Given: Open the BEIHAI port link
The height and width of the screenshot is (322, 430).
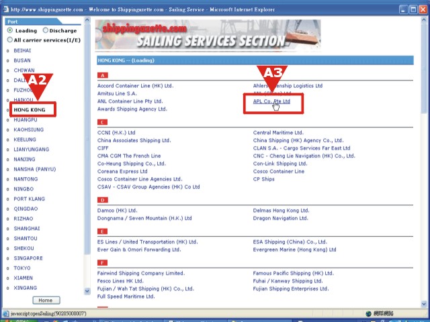Looking at the screenshot, I should coord(22,51).
